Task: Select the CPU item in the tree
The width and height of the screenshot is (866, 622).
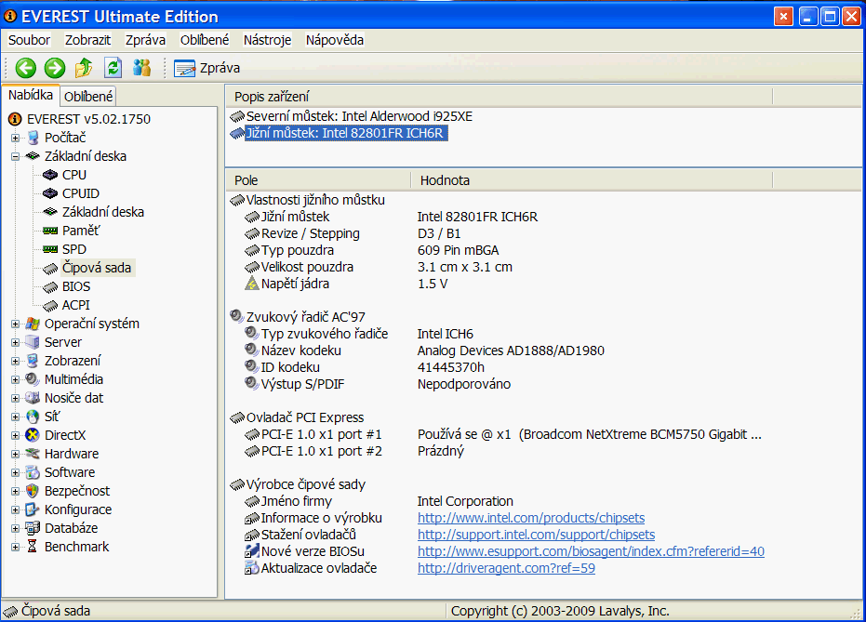Action: tap(74, 175)
